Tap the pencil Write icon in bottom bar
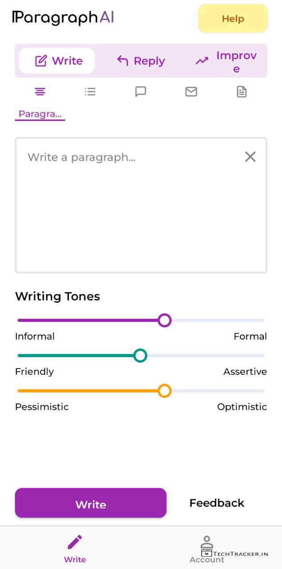Screen dimensions: 282x569 (x=75, y=542)
